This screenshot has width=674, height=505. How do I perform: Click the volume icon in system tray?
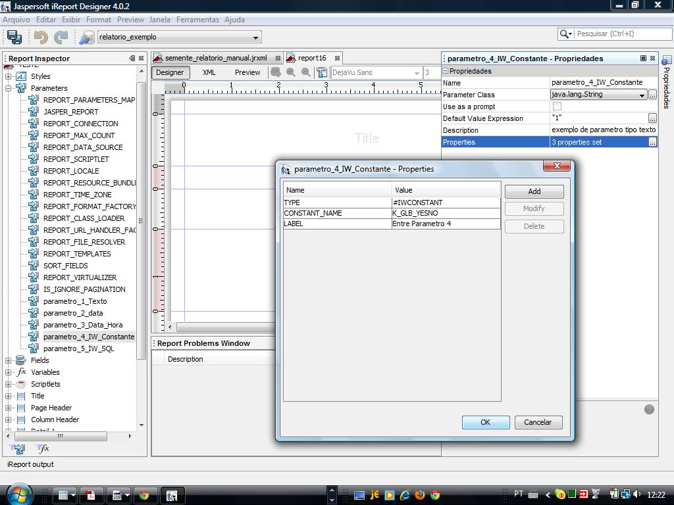point(637,494)
